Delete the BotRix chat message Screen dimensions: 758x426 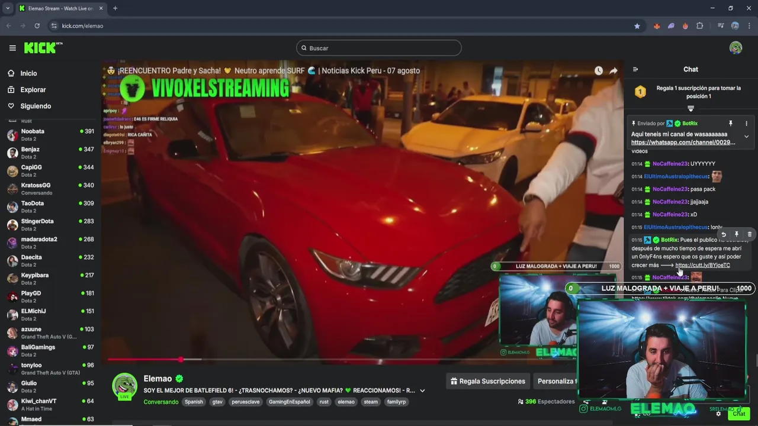click(x=749, y=234)
